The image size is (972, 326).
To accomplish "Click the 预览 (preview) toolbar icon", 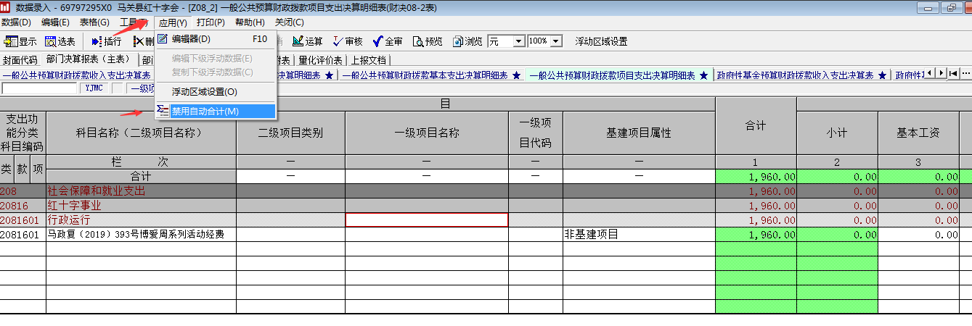I will point(428,41).
